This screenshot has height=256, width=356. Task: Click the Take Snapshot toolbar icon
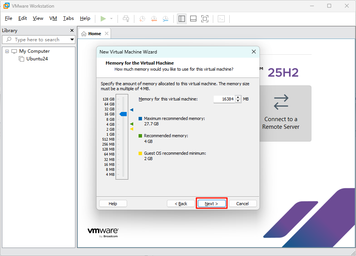(142, 19)
